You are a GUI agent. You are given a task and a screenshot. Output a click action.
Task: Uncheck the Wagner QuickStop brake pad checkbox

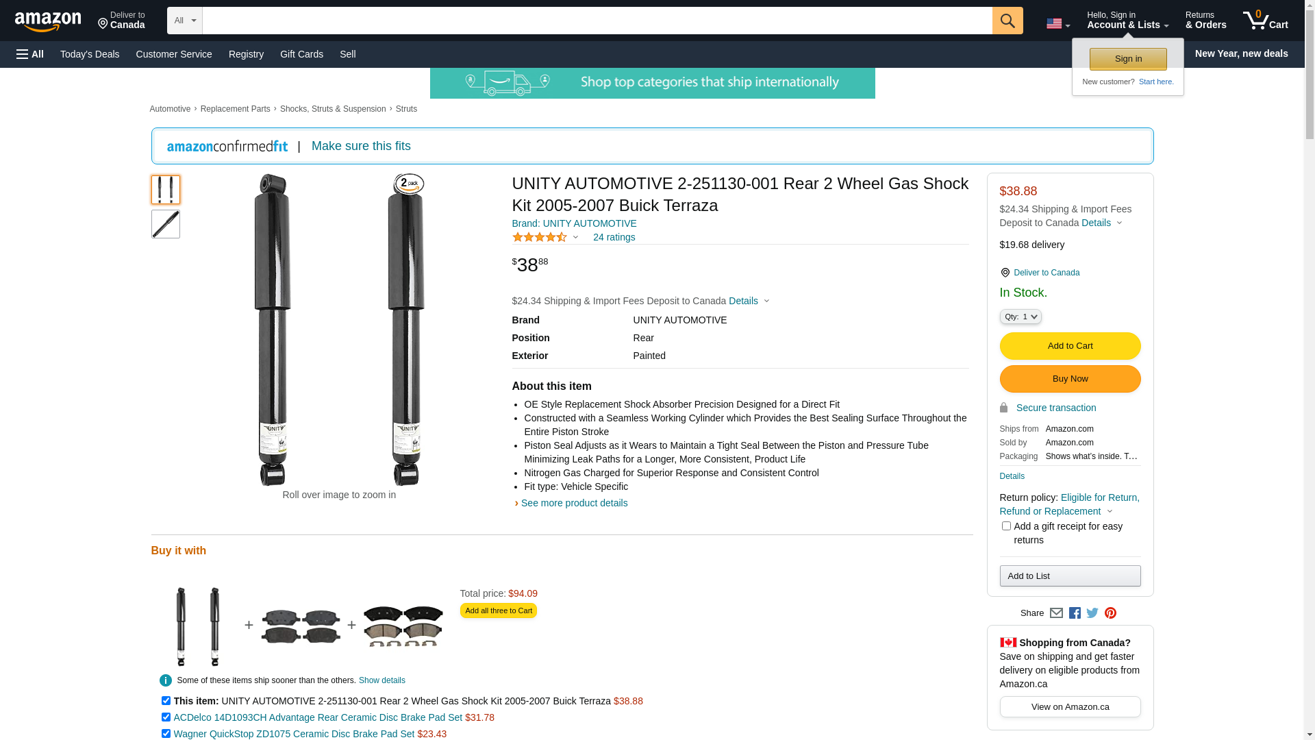click(166, 734)
